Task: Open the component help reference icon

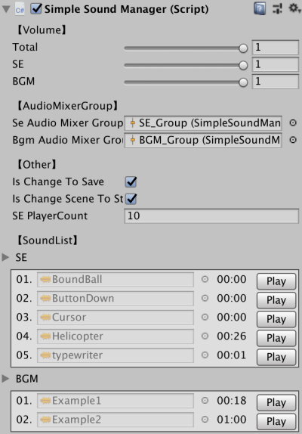Action: [x=260, y=8]
